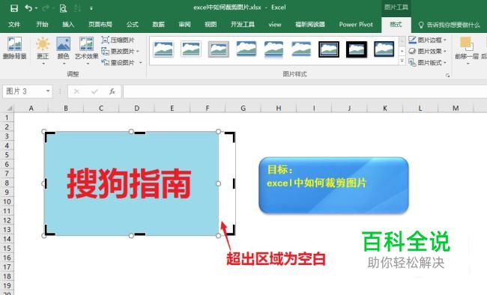The width and height of the screenshot is (487, 295).
Task: Select column A header
Action: coord(31,108)
